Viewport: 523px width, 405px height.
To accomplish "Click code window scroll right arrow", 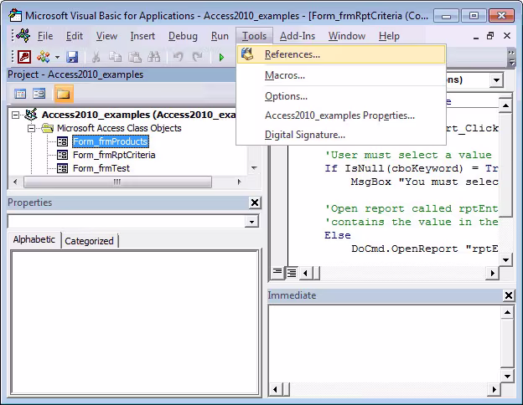I will pyautogui.click(x=493, y=273).
